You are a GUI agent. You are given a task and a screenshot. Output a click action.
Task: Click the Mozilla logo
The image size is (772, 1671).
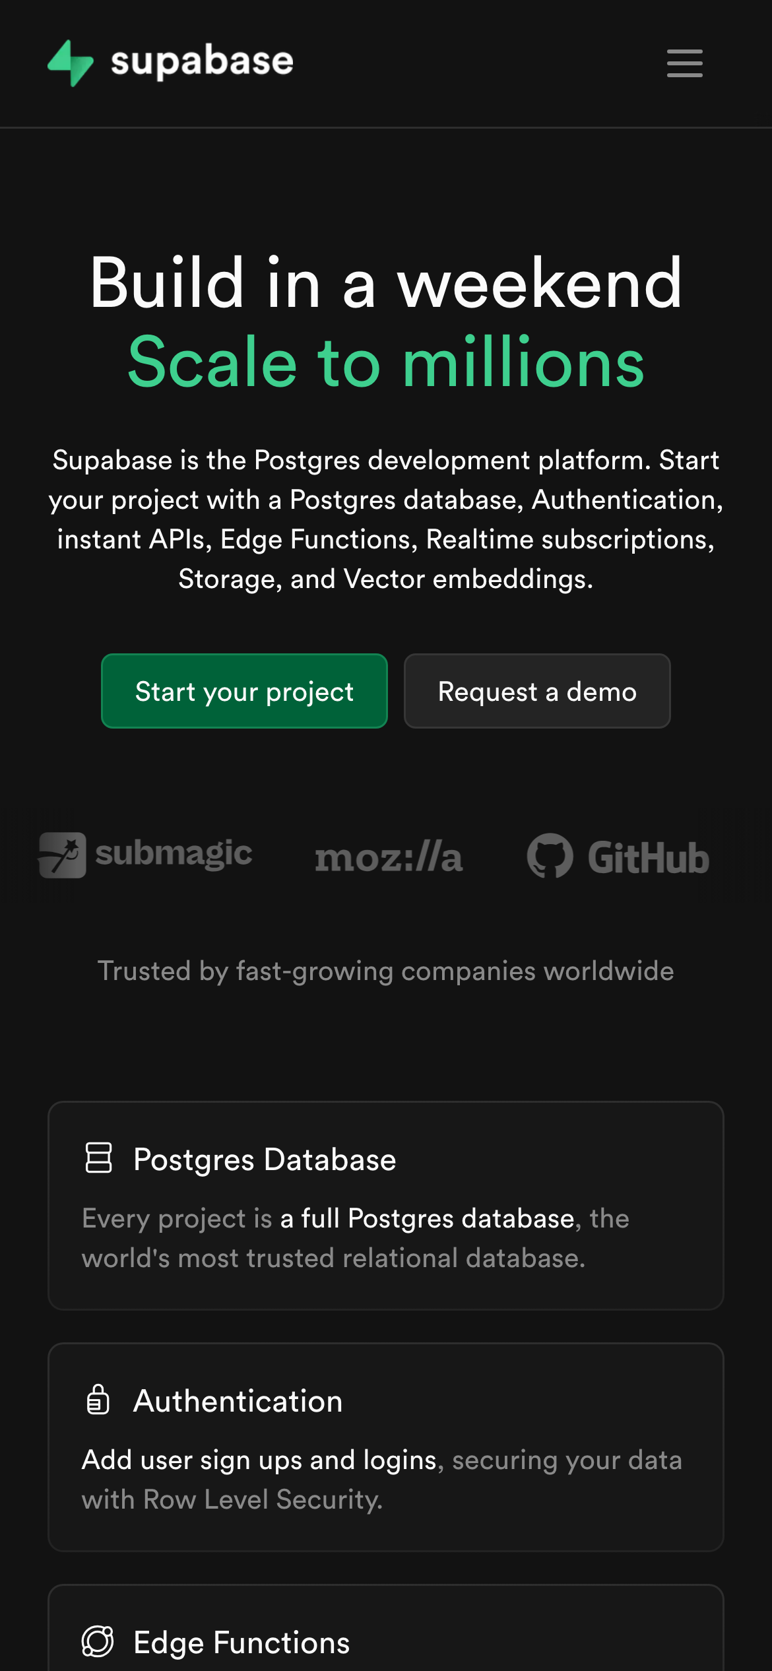click(389, 857)
